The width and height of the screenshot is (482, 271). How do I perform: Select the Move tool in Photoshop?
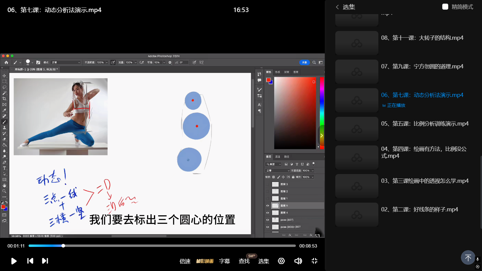click(4, 76)
